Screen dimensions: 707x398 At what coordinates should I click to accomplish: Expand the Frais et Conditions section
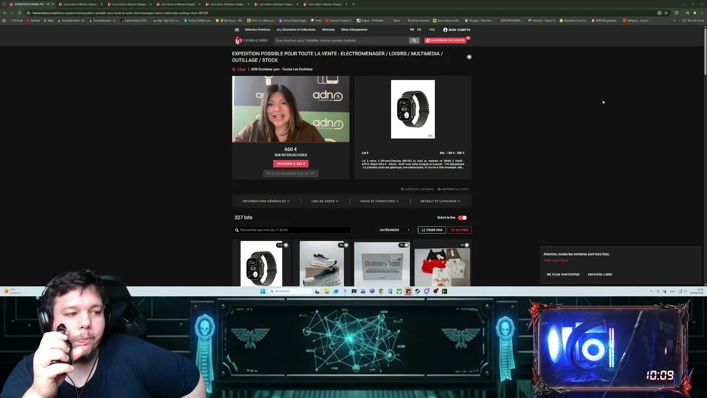click(379, 201)
